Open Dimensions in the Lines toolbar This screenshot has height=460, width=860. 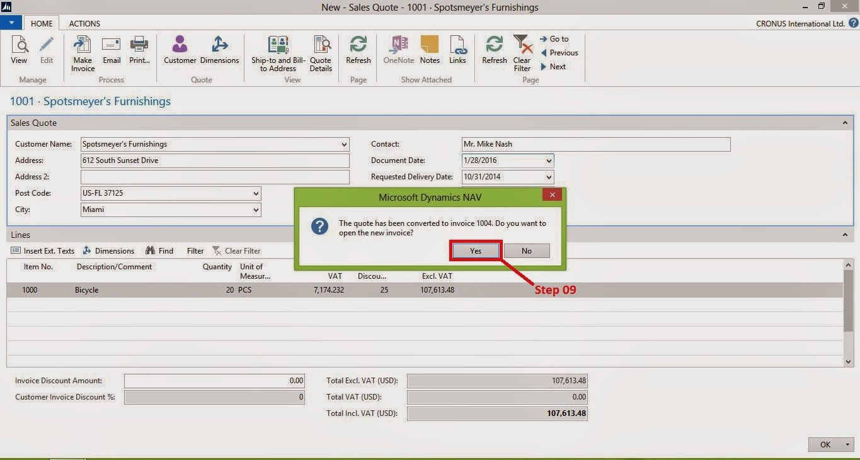tap(108, 250)
